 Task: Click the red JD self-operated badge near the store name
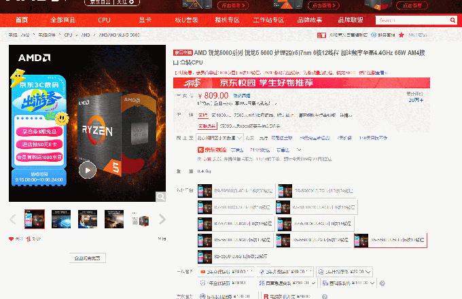tap(321, 35)
